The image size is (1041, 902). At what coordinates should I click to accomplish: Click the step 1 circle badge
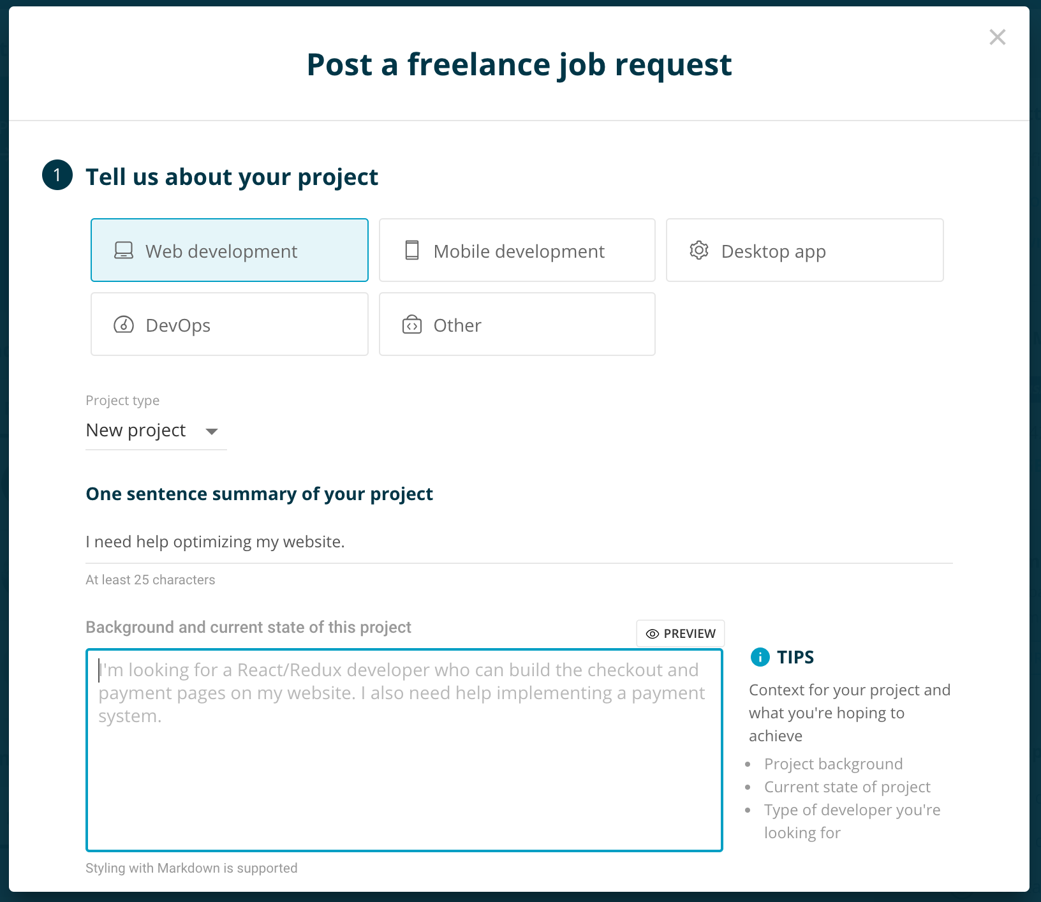click(x=57, y=175)
